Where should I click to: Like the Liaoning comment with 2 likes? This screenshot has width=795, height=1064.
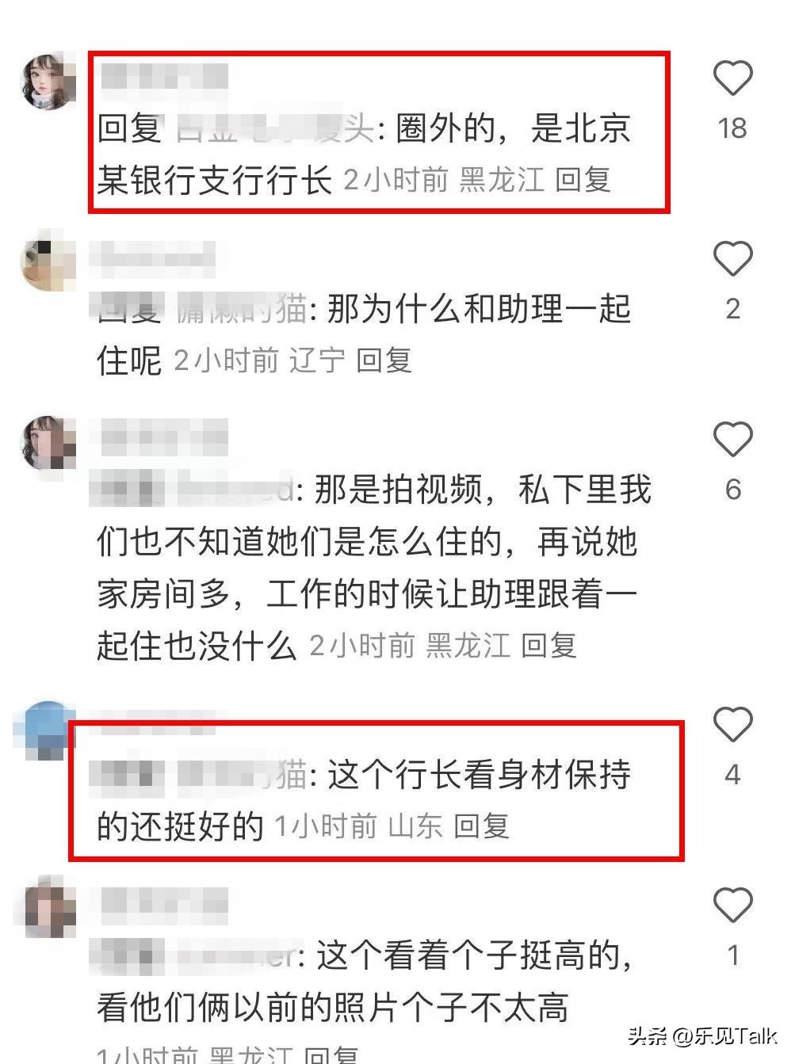pos(732,258)
